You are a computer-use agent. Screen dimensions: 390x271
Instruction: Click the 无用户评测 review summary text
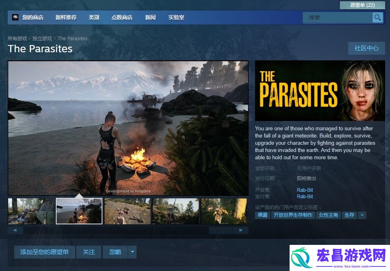[x=309, y=168]
